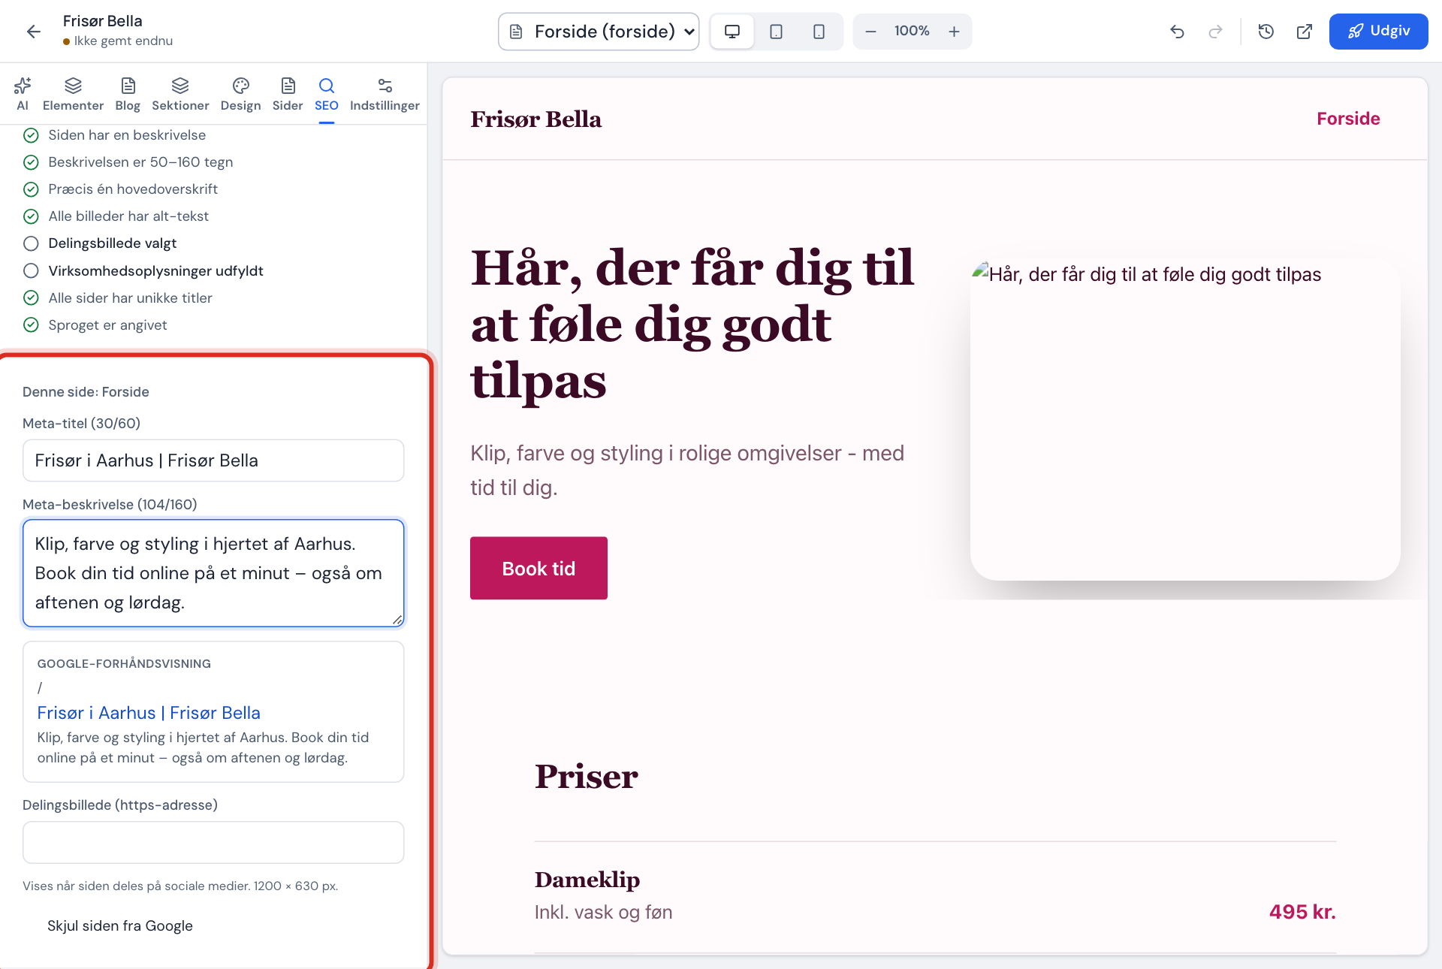1442x969 pixels.
Task: Switch to the Sider tab
Action: pyautogui.click(x=288, y=95)
